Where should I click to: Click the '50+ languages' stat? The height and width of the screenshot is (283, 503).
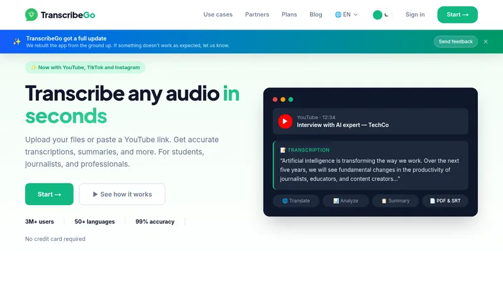[x=95, y=222]
